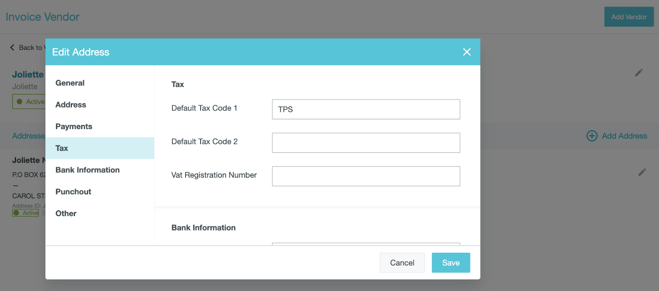Screen dimensions: 659x291
Task: Focus the Default Tax Code 2 field
Action: point(366,143)
